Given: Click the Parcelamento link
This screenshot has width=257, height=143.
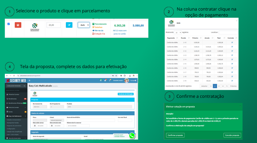Looking at the screenshot, I should (x=100, y=24).
